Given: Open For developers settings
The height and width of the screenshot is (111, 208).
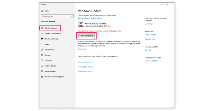Looking at the screenshot, I should [x=50, y=71].
